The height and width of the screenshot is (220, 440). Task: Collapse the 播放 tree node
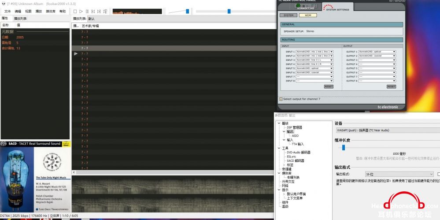pos(279,123)
